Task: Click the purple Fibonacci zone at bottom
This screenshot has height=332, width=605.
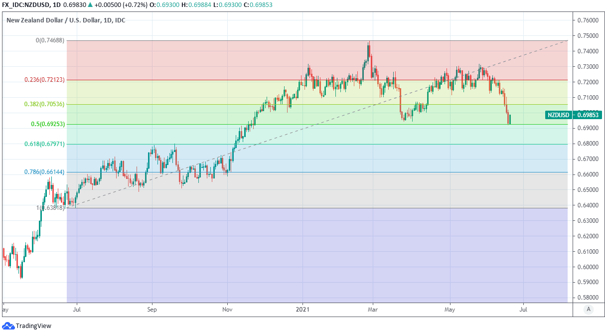Action: pyautogui.click(x=299, y=254)
